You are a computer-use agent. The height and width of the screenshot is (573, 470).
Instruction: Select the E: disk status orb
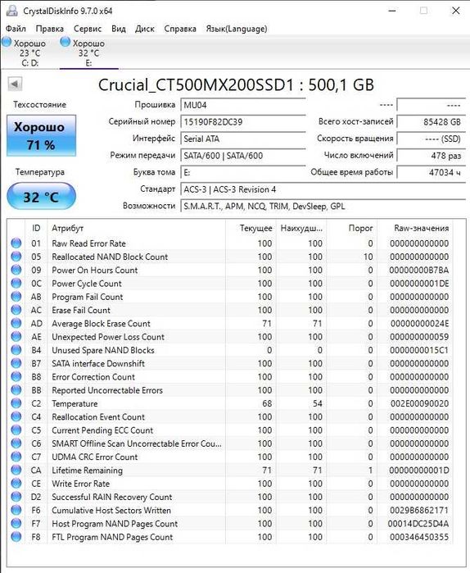click(x=65, y=42)
